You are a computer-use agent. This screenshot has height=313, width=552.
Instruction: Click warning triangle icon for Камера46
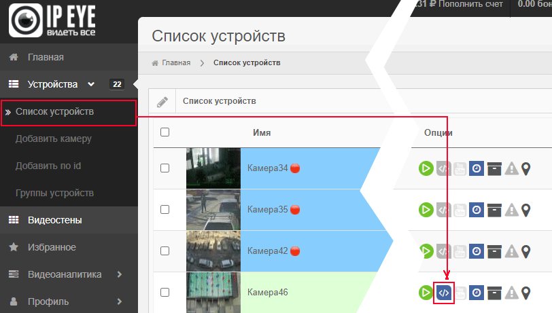click(511, 293)
